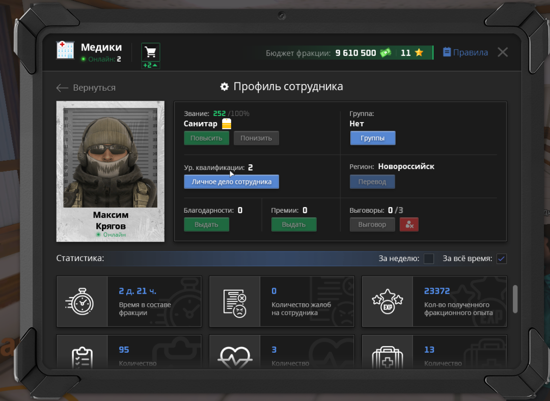
Task: Click the Медики hospital faction icon
Action: [x=65, y=50]
